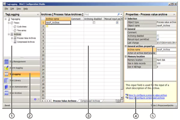Open link How to configure compressed archives
This screenshot has height=120, width=180.
click(x=147, y=98)
